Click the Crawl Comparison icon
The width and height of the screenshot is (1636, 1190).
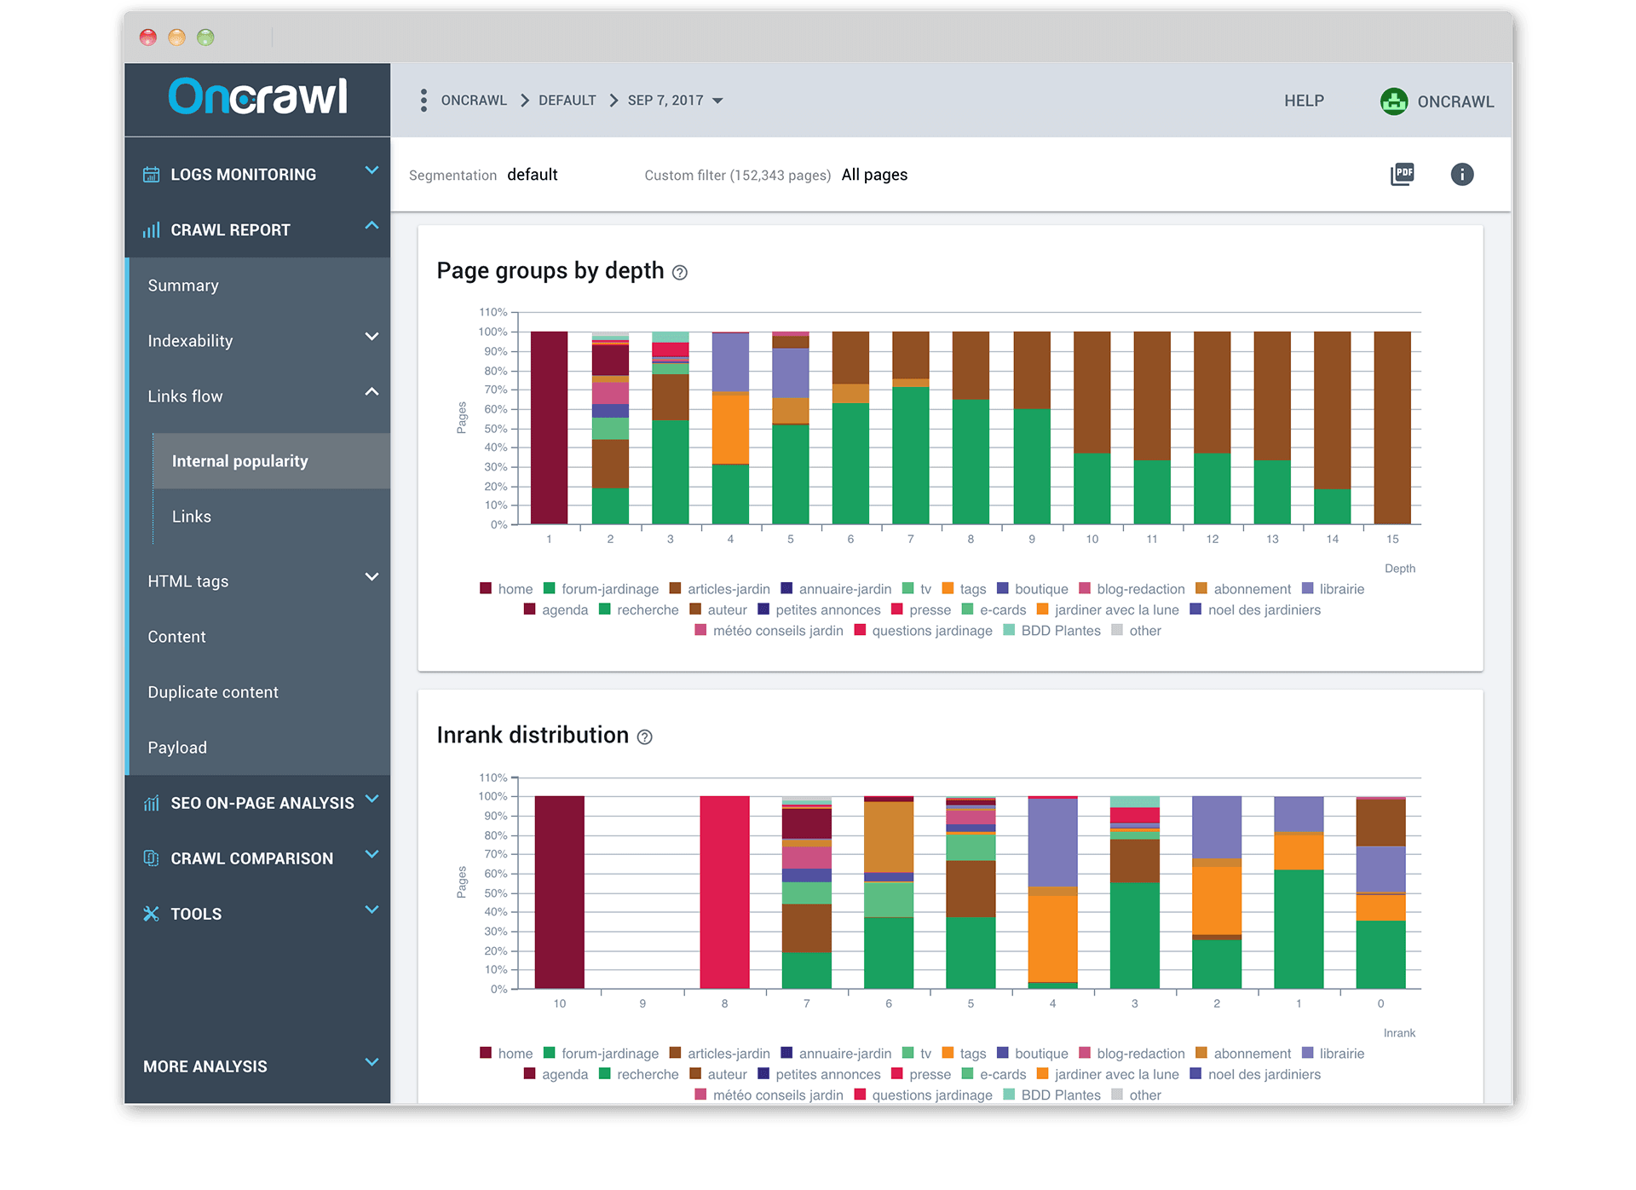click(151, 858)
